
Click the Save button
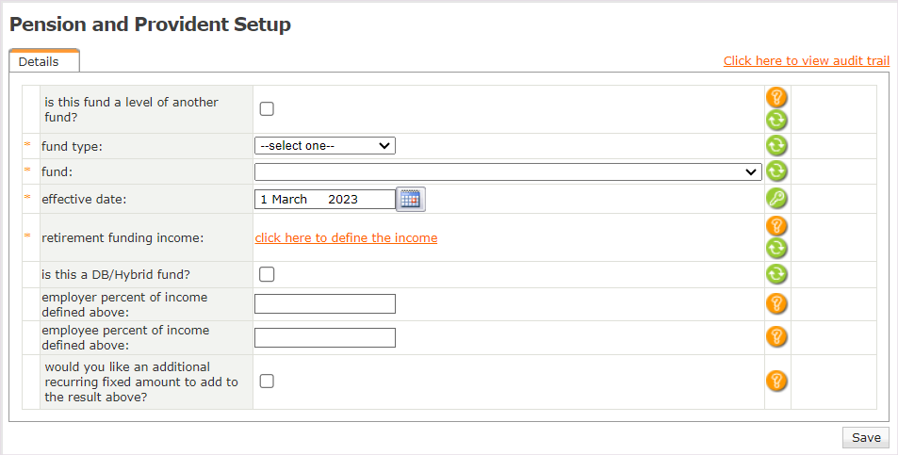(866, 437)
